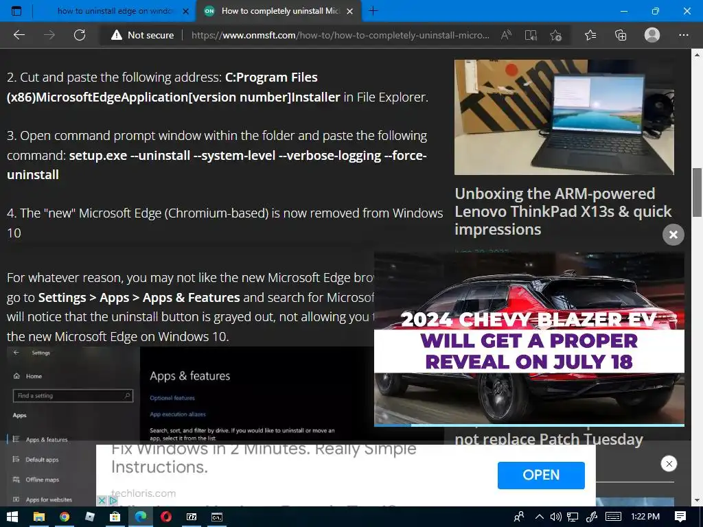Close ad using small X icon
703x527 pixels.
tap(102, 500)
